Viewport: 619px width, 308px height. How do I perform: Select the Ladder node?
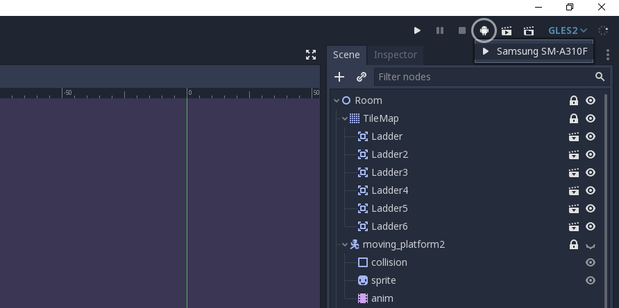pos(387,136)
